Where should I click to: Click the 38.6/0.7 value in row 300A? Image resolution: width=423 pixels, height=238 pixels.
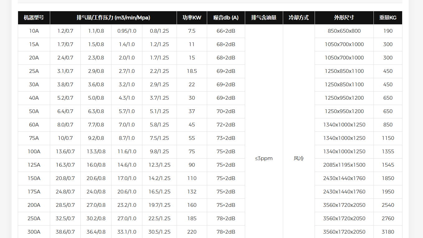point(65,232)
